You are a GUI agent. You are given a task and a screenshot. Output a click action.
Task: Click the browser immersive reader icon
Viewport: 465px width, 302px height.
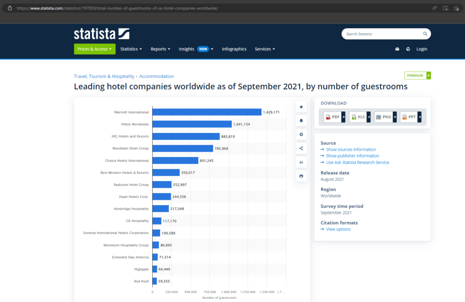pos(445,8)
